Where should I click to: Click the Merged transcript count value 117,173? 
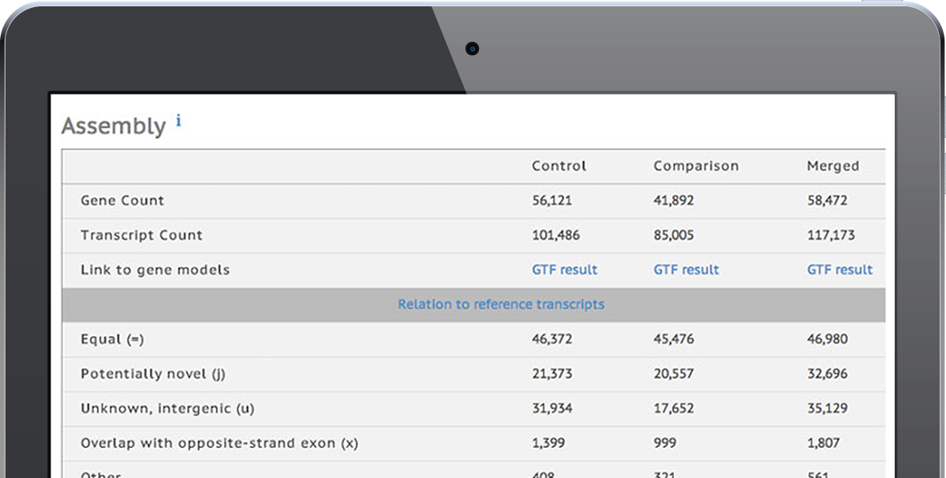pos(830,235)
